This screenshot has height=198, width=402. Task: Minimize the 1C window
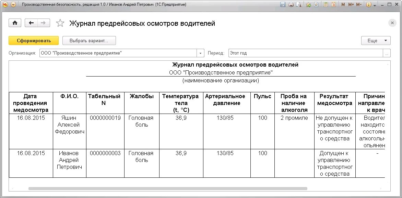click(382, 4)
